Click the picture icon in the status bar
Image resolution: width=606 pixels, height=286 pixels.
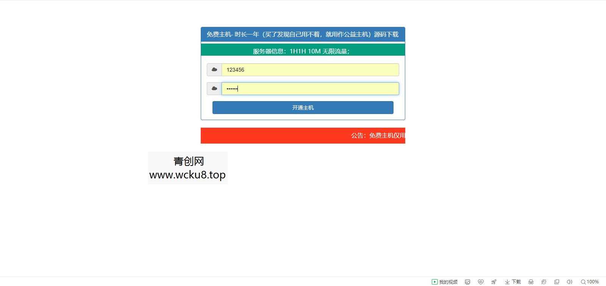tap(467, 282)
